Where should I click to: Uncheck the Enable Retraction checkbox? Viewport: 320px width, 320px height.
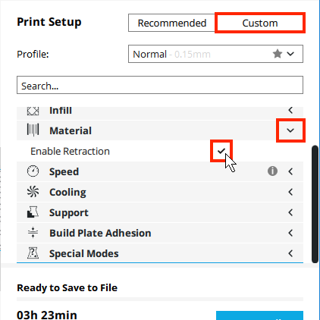[x=221, y=151]
